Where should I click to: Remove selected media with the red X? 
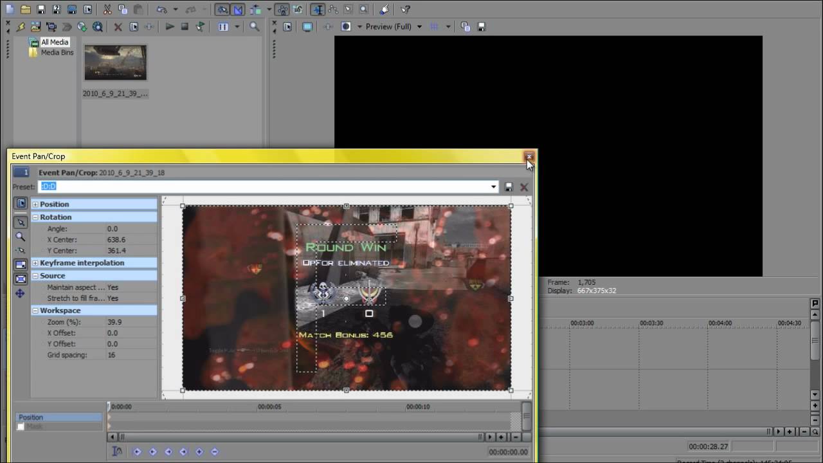(118, 27)
